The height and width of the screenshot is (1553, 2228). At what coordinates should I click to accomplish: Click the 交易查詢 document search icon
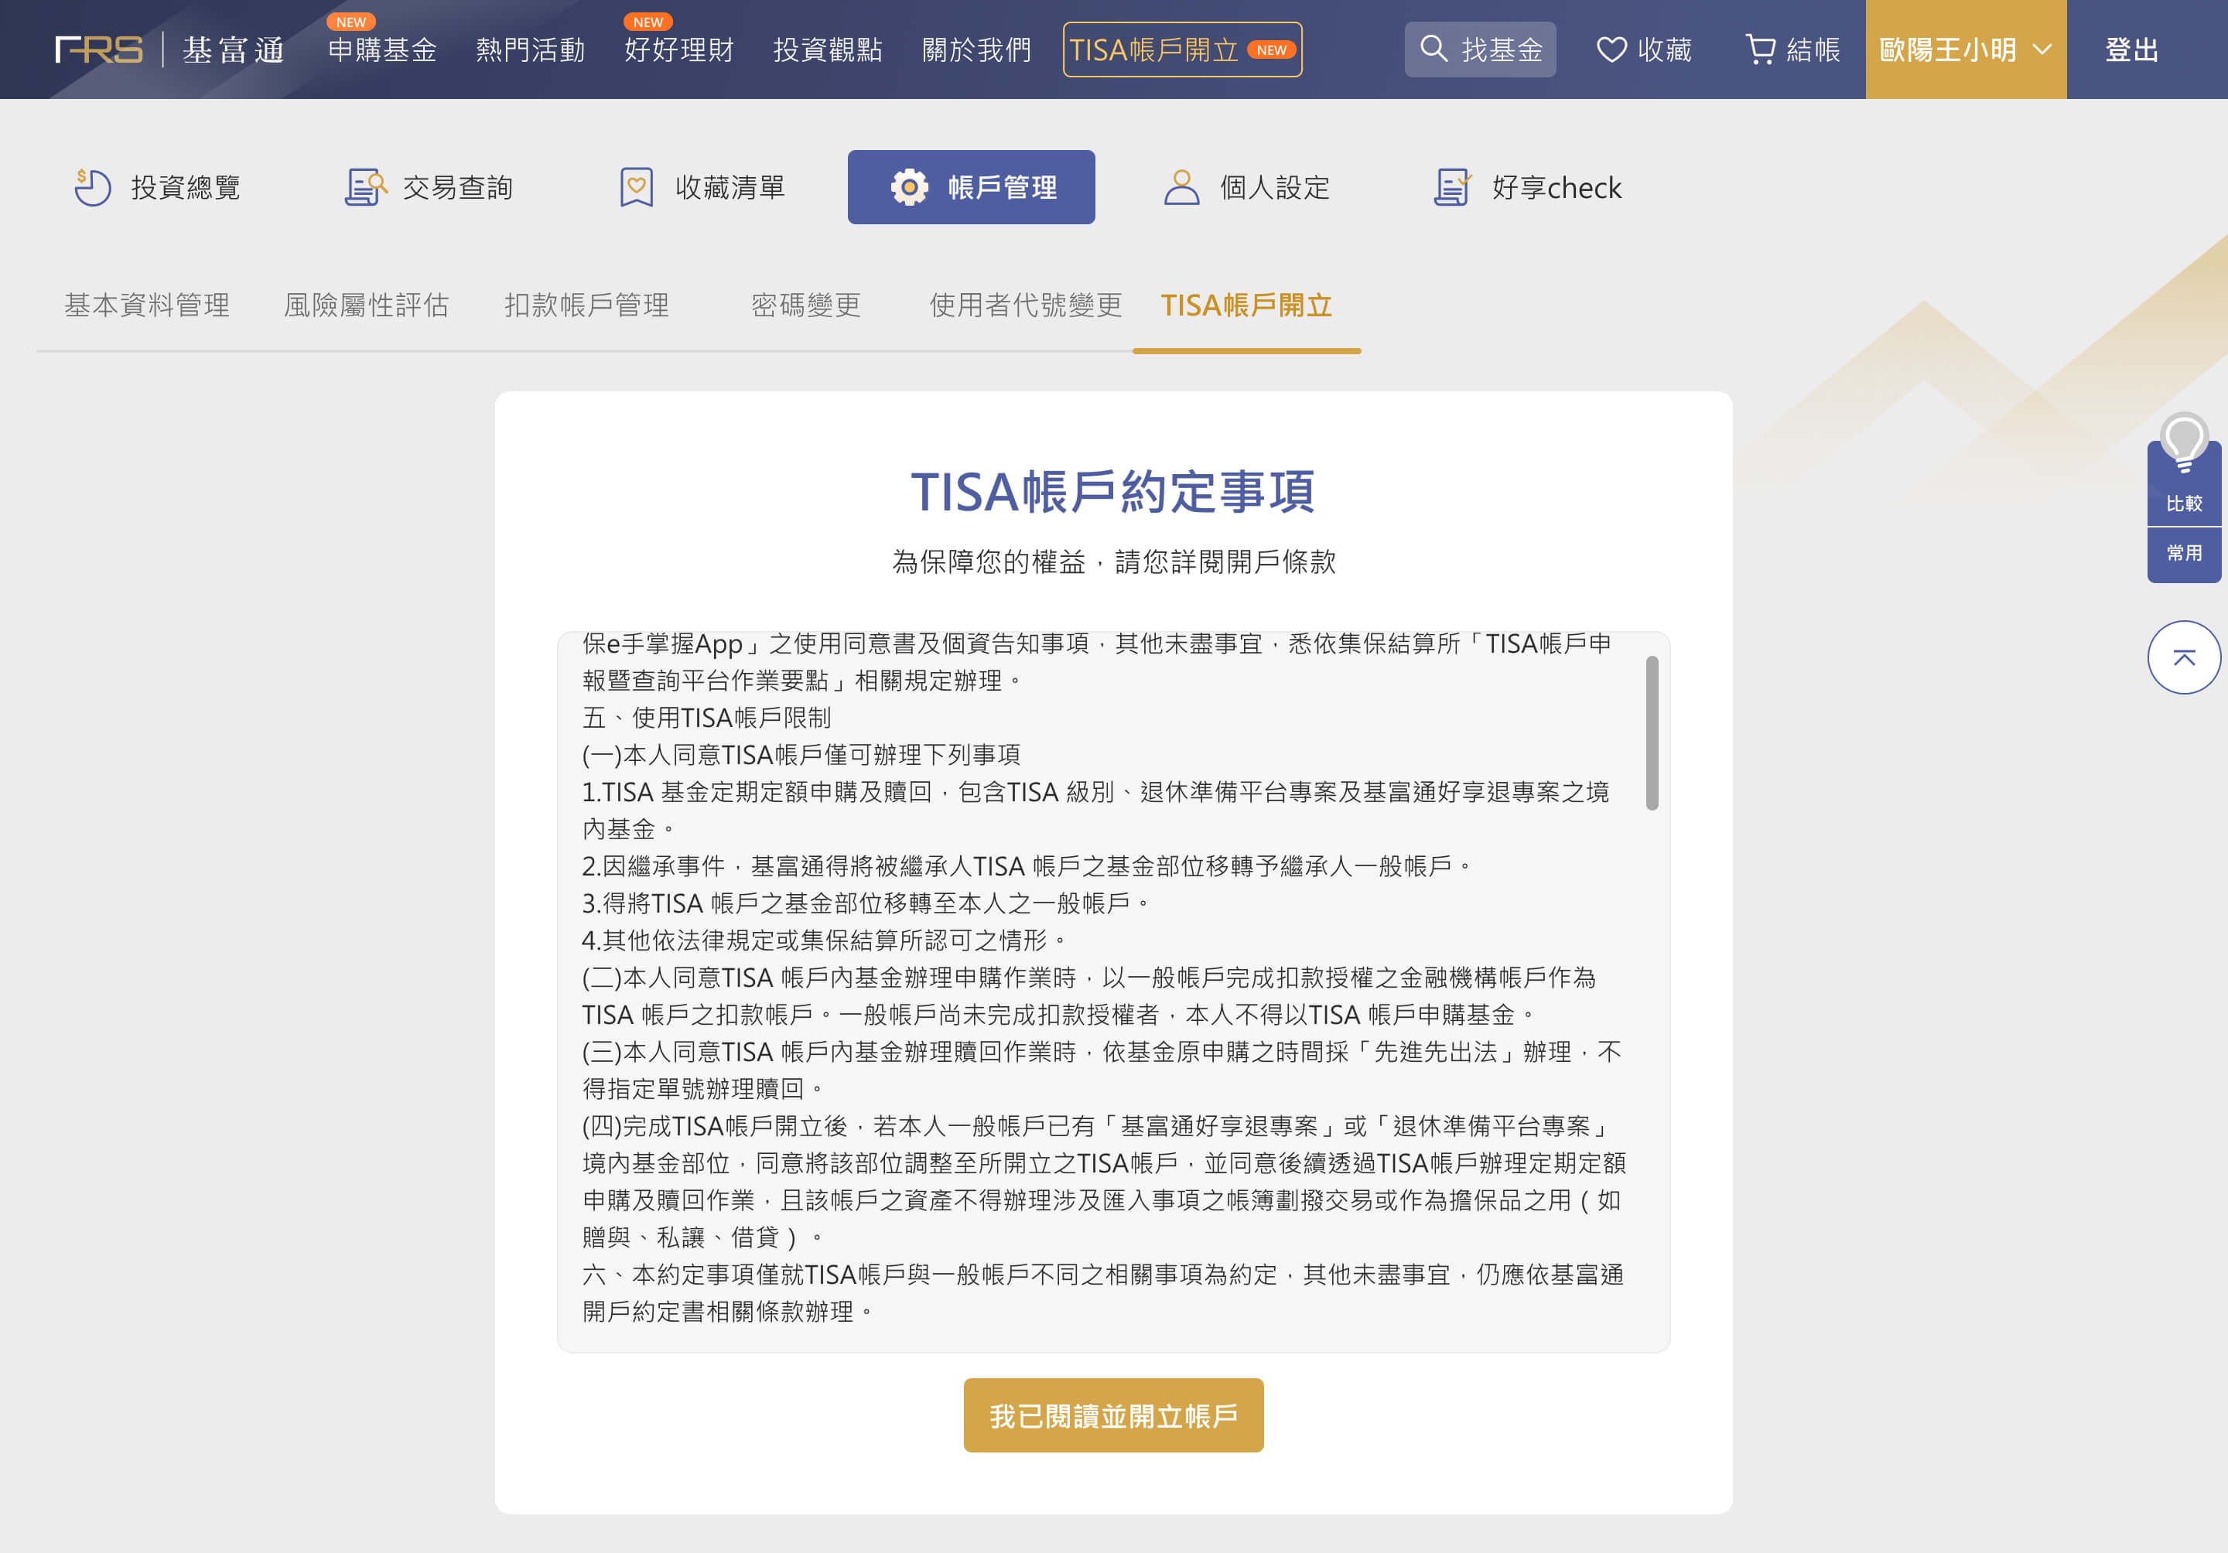tap(366, 187)
